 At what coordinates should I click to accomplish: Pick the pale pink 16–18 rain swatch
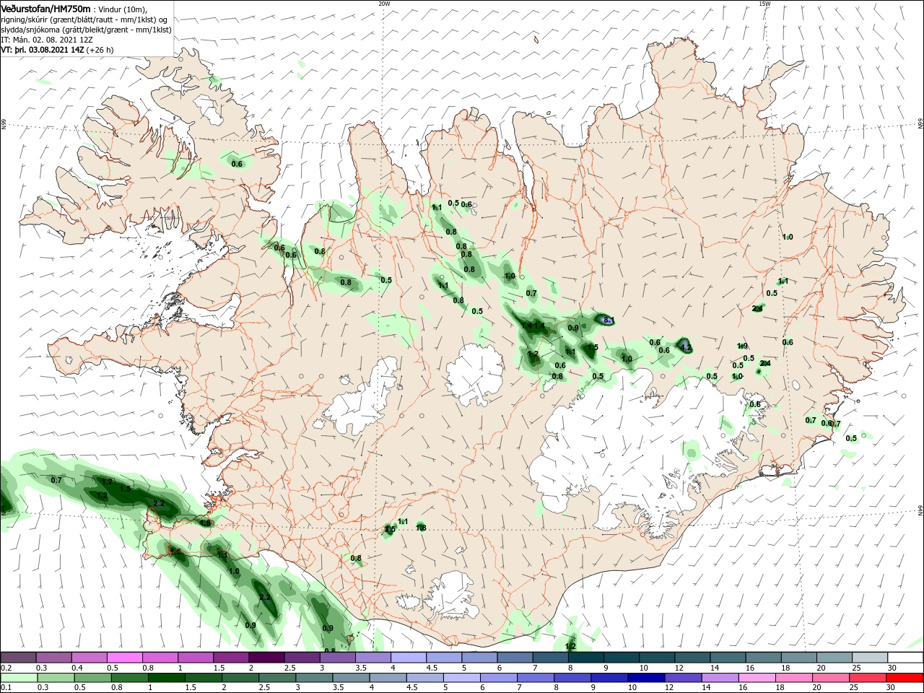[756, 678]
